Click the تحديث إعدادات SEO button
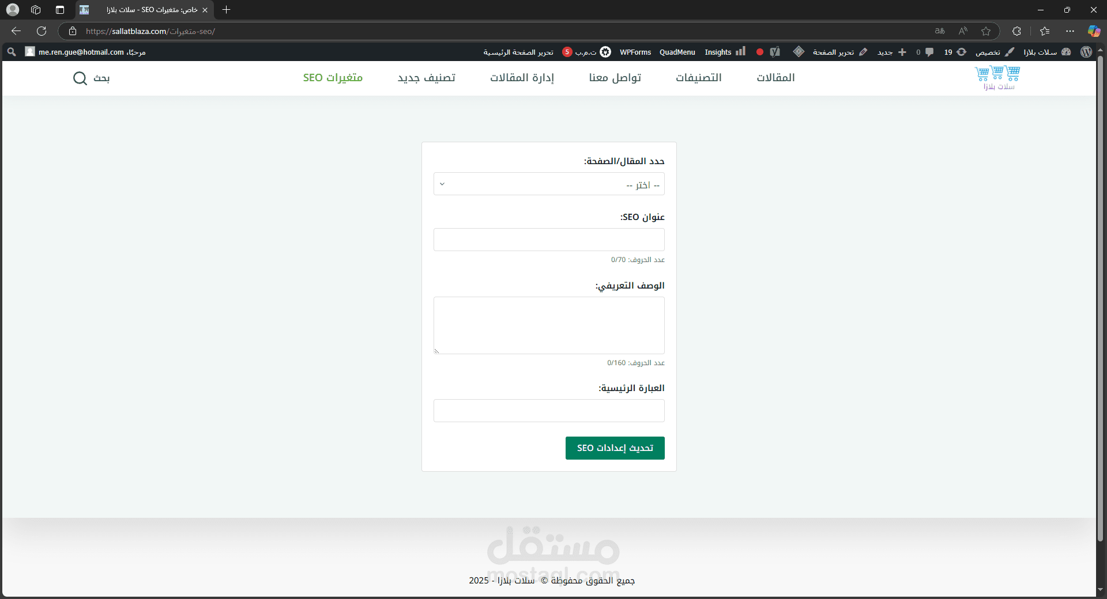 (615, 448)
